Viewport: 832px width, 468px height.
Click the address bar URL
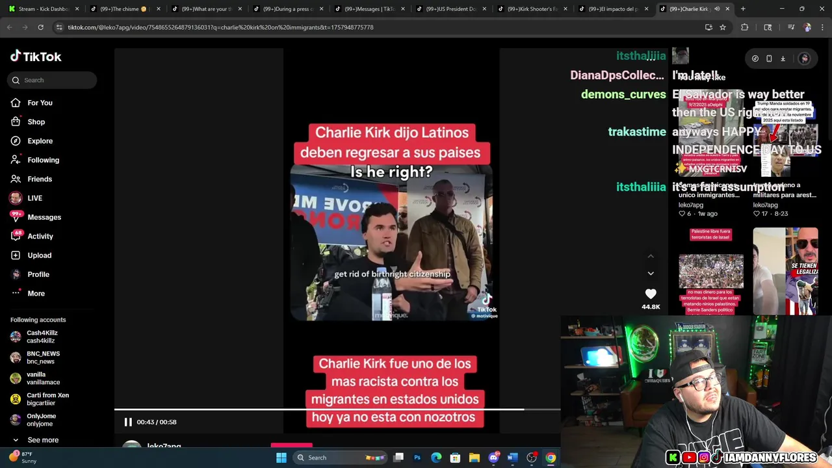coord(221,27)
